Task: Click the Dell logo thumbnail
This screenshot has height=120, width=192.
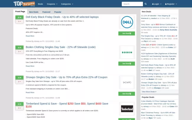Action: 127,22
